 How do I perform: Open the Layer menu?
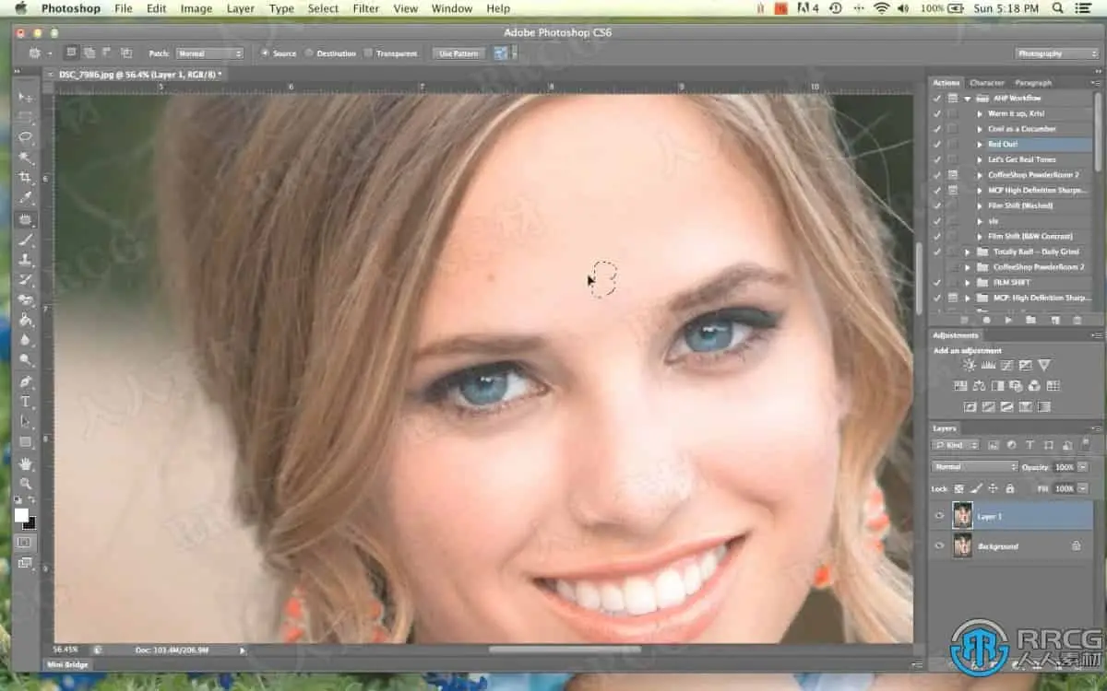pos(241,8)
